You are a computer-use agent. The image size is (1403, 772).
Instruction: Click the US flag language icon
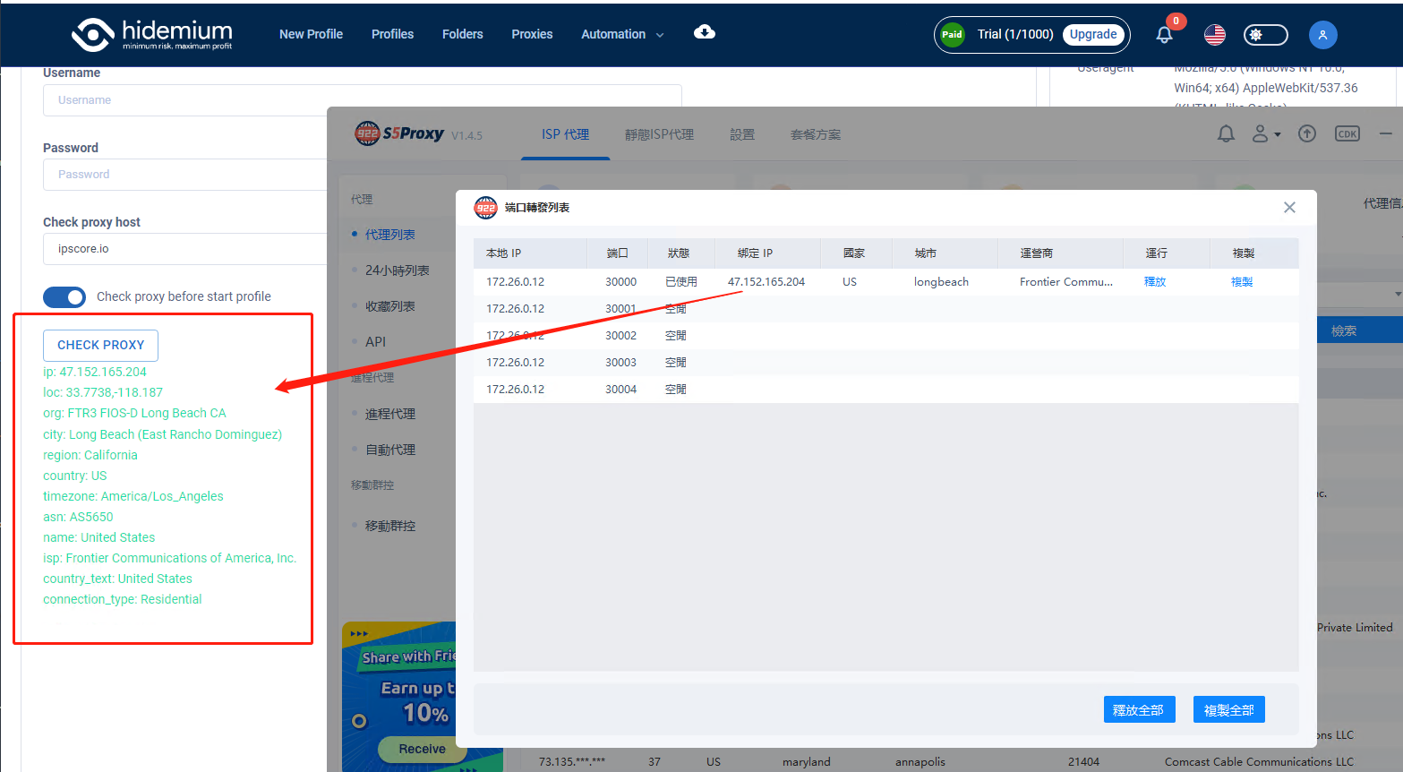[x=1215, y=35]
